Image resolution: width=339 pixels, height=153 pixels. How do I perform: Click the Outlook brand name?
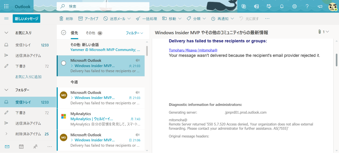coord(23,6)
